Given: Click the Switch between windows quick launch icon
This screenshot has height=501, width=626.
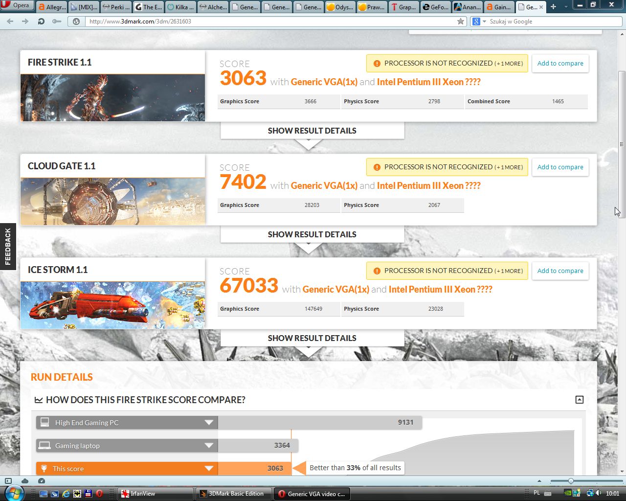Looking at the screenshot, I should click(x=55, y=494).
